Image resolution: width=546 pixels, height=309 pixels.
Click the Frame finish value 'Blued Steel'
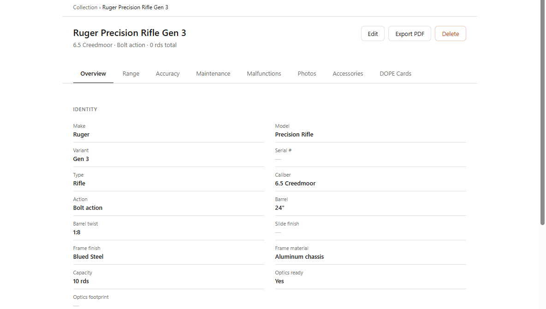[88, 256]
